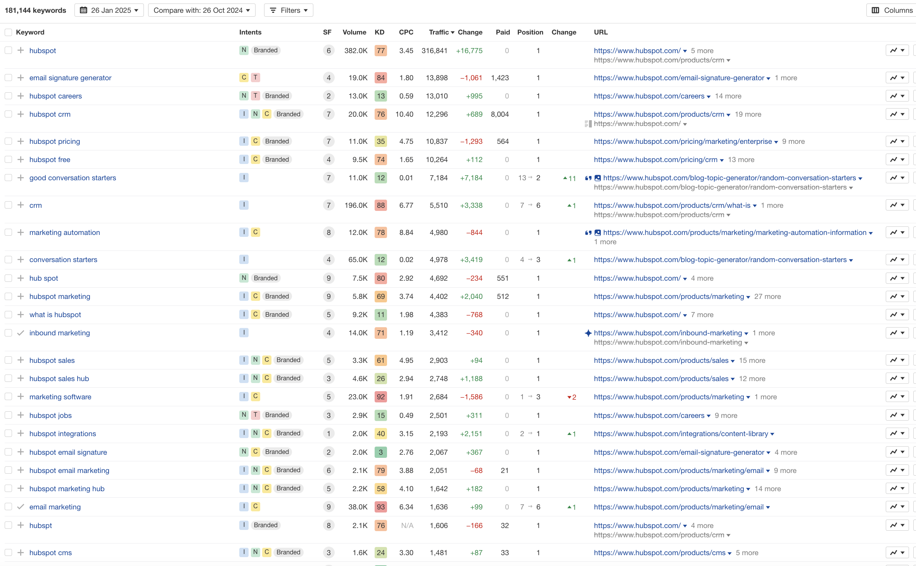Click the green KD 3 badge for hubspot email signature
The width and height of the screenshot is (916, 566).
381,452
